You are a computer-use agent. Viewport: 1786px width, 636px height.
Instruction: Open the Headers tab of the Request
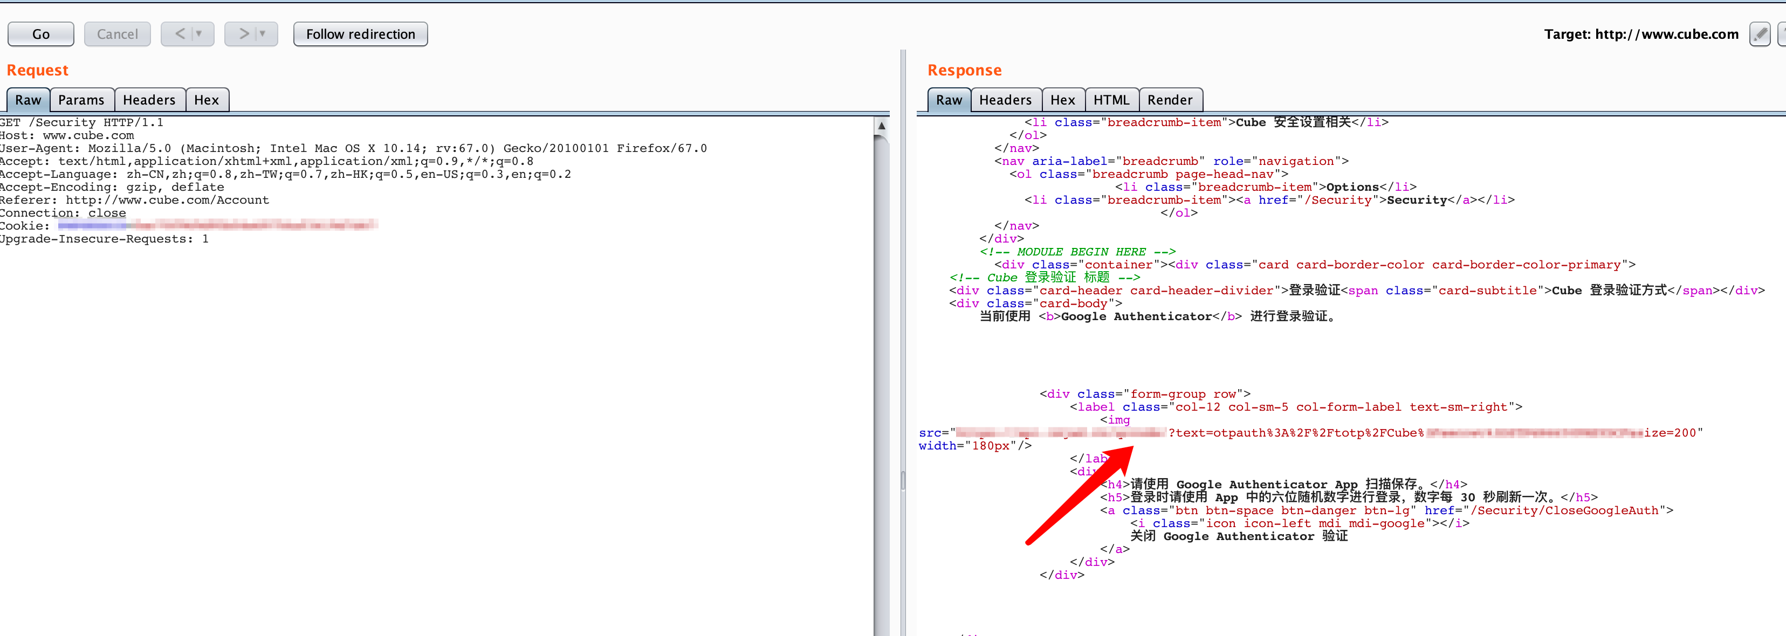click(149, 99)
